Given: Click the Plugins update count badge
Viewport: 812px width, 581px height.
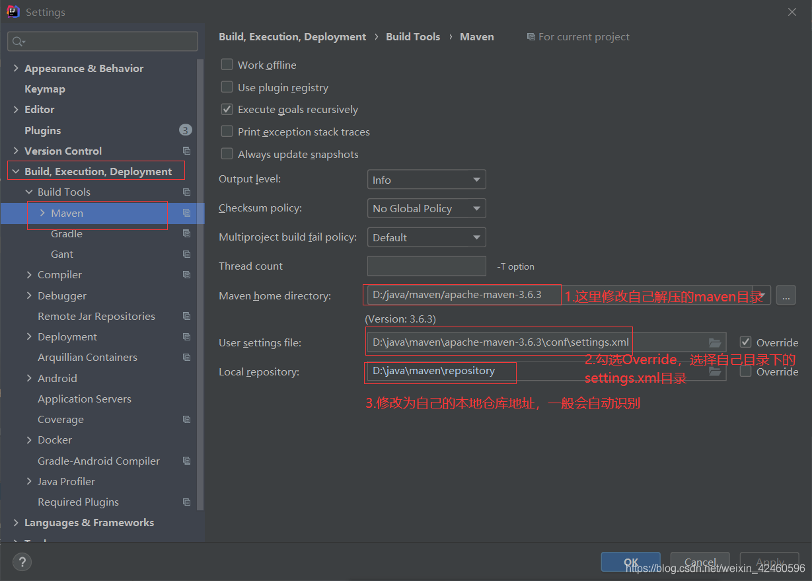Looking at the screenshot, I should [x=186, y=130].
